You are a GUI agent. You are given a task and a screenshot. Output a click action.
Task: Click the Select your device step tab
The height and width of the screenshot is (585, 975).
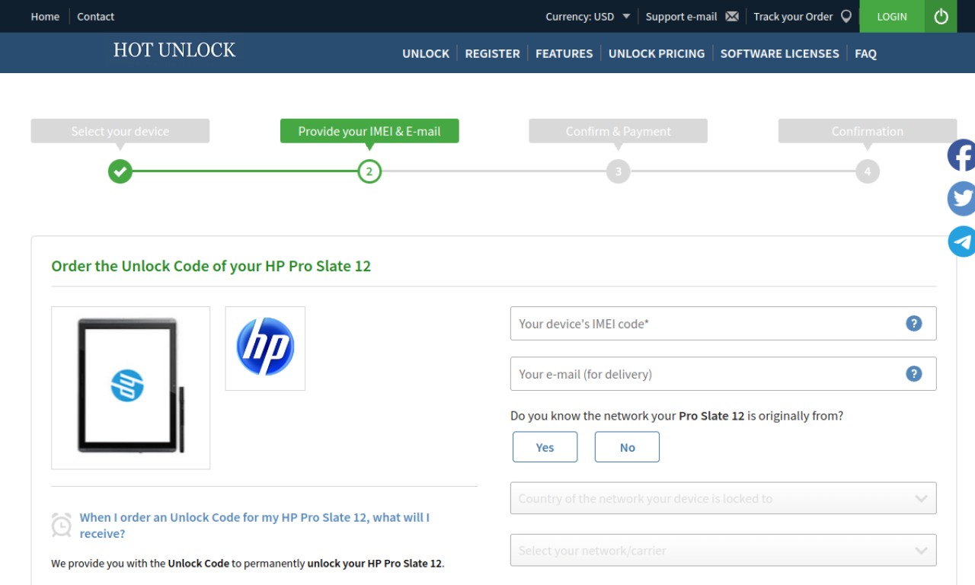120,131
